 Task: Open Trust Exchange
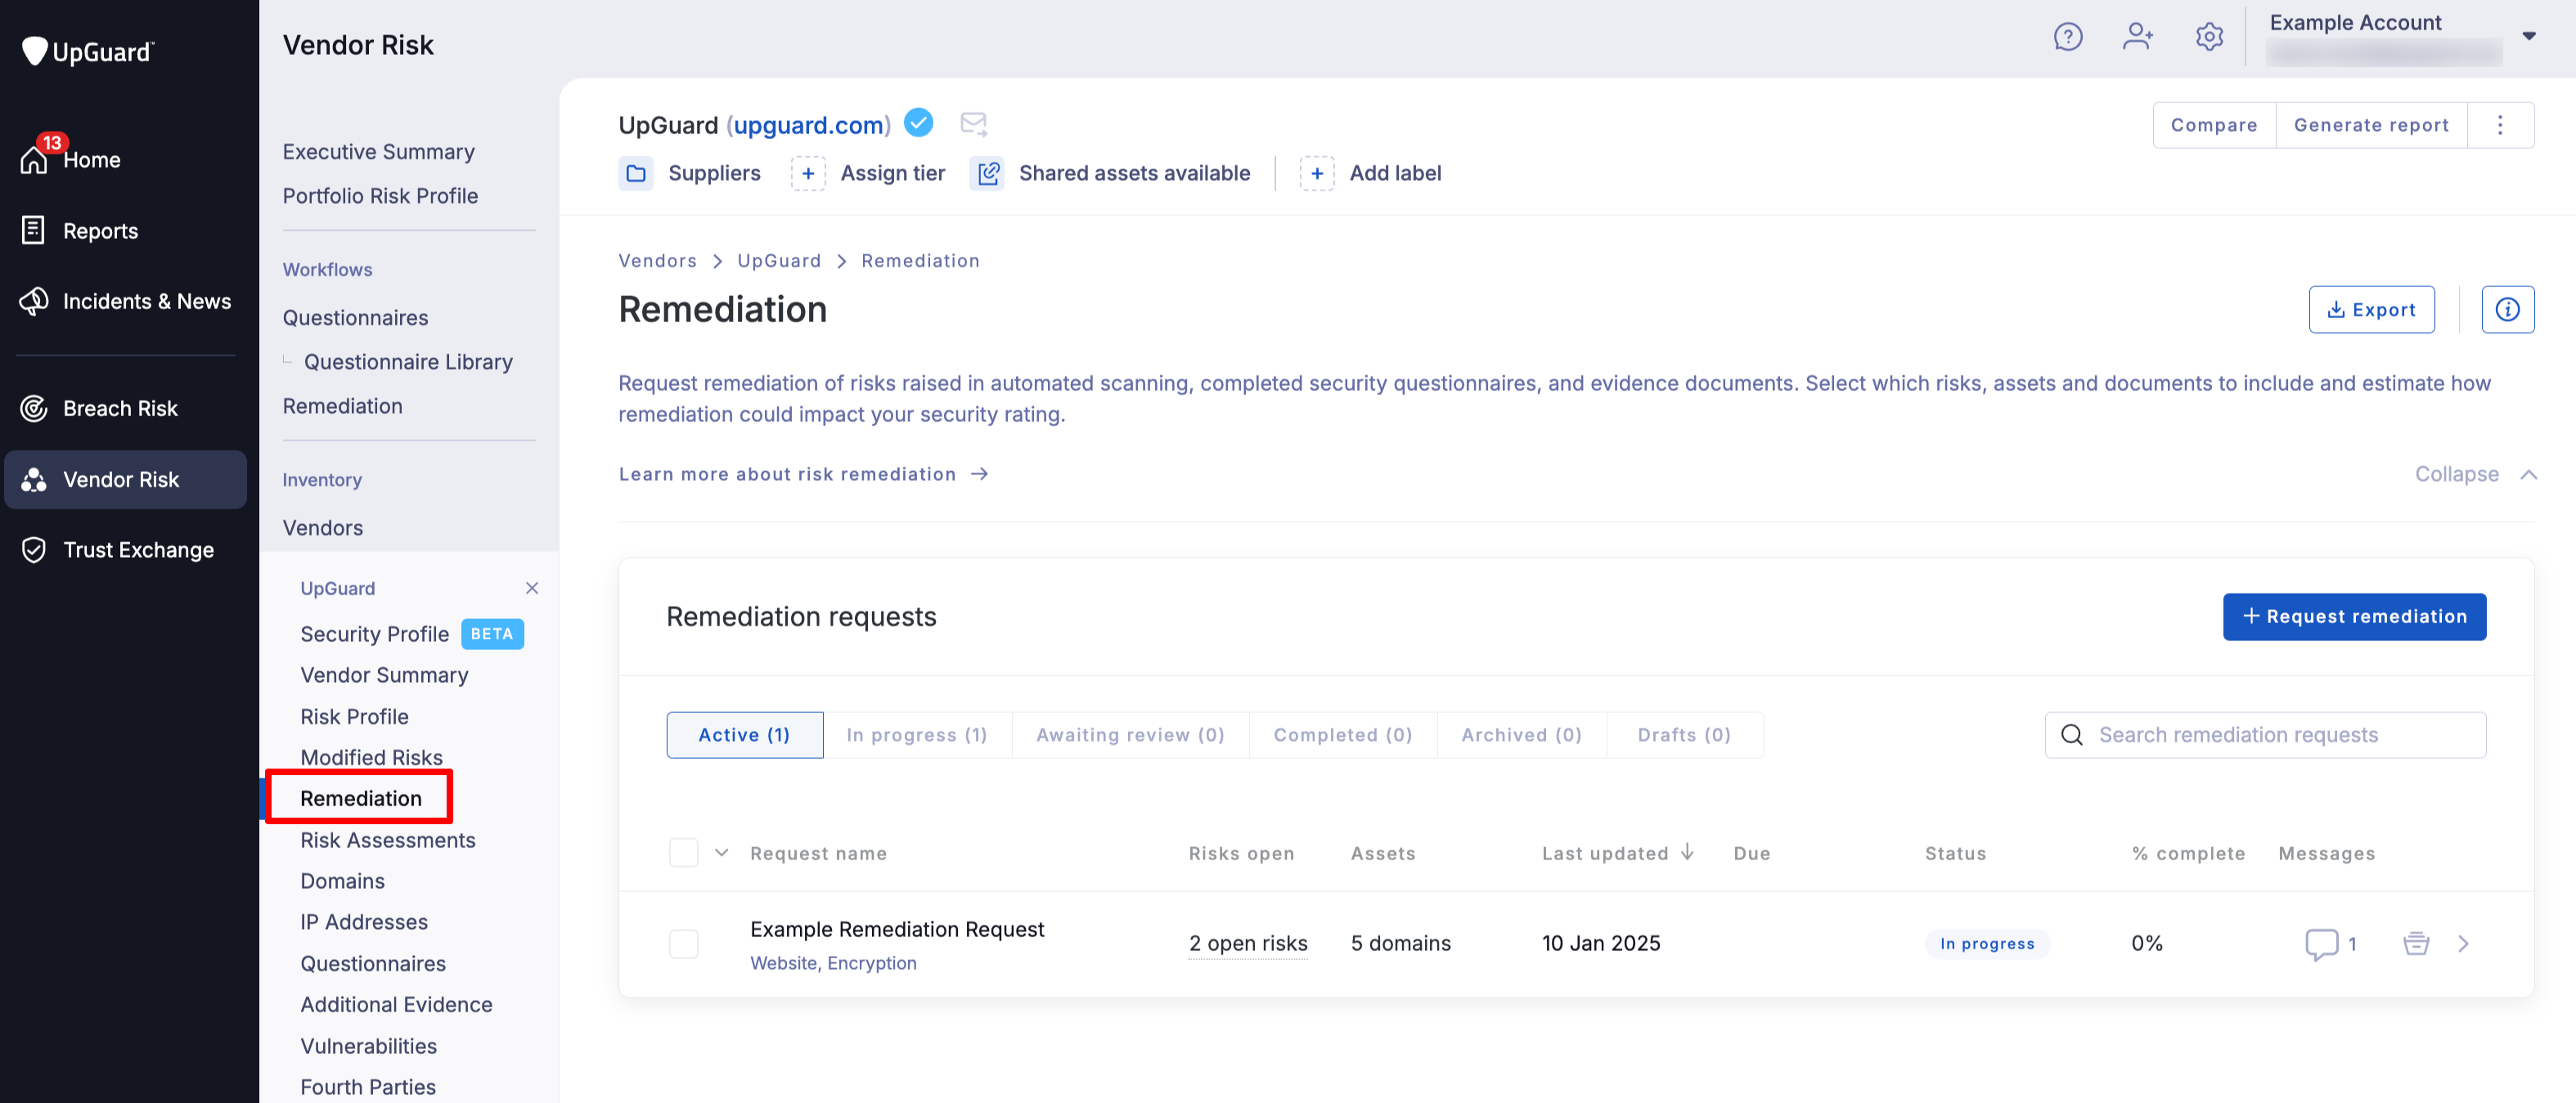click(x=118, y=549)
